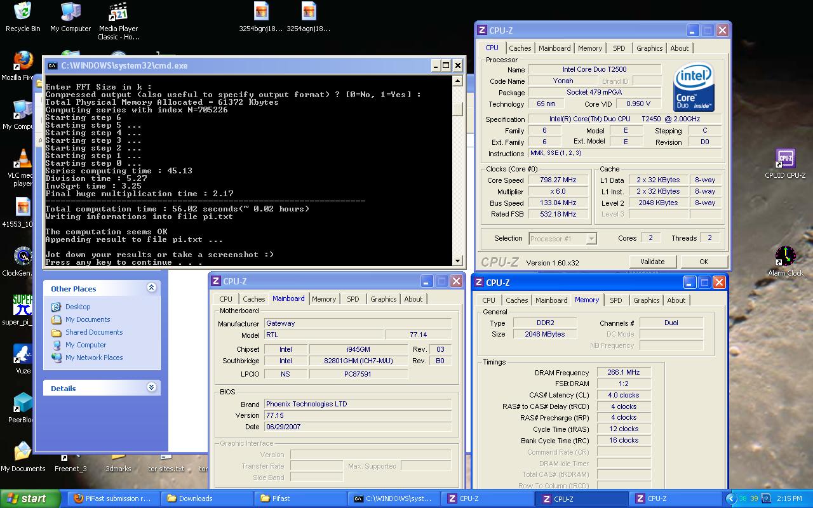
Task: Switch to SPD tab in the top CPU-Z window
Action: tap(619, 48)
